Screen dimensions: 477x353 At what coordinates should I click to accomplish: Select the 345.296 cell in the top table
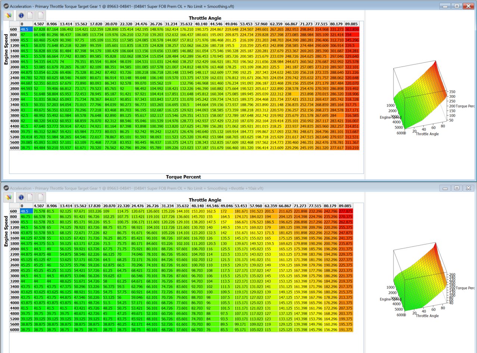pos(352,40)
